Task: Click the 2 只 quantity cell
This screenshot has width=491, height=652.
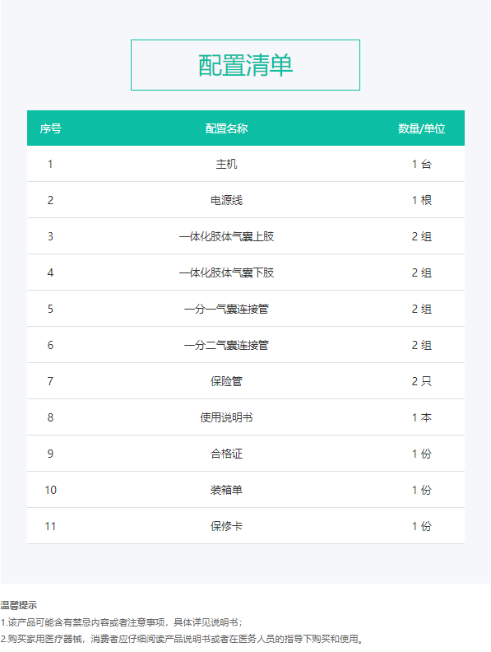Action: [422, 381]
